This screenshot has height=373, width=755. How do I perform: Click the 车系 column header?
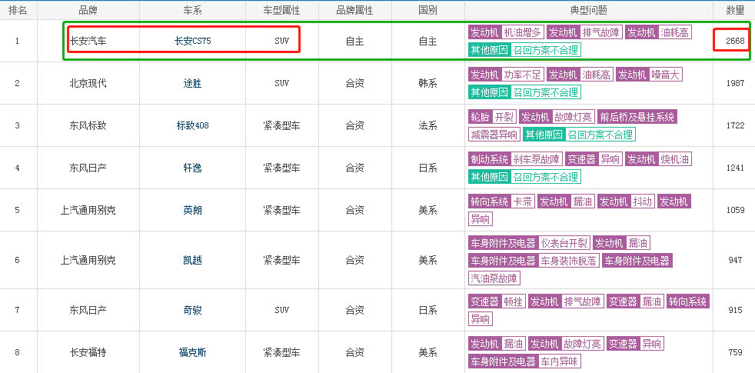point(193,10)
